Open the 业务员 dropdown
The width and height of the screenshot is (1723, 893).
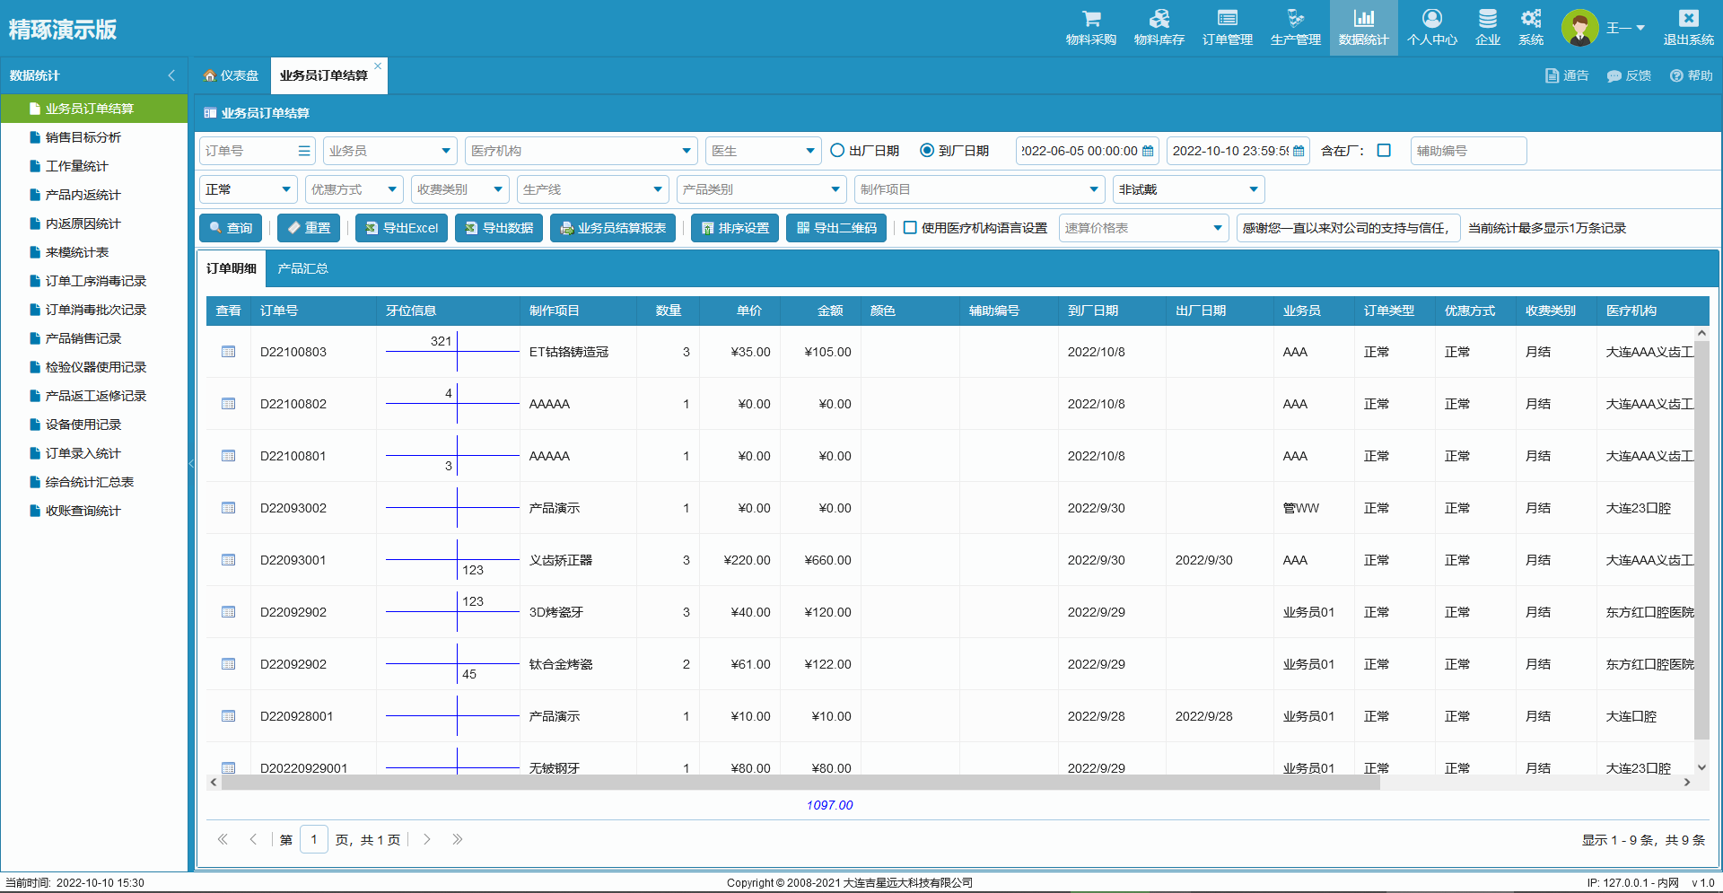point(390,151)
